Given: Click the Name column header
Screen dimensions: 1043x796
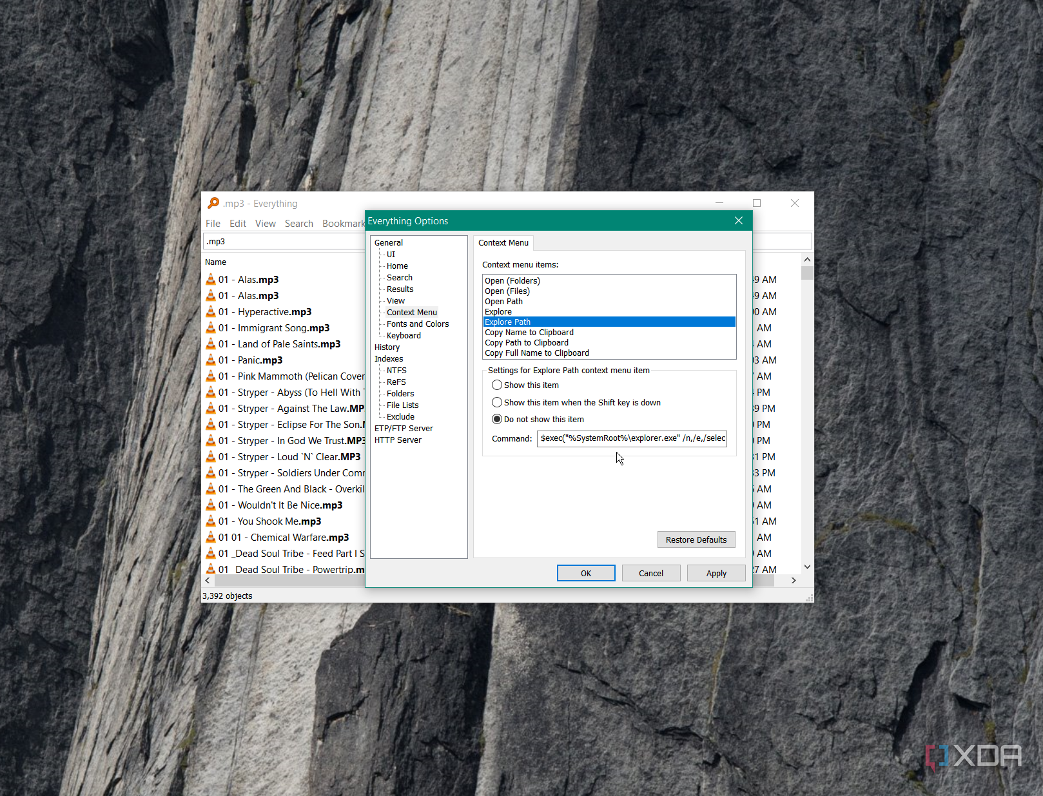Looking at the screenshot, I should [x=215, y=262].
